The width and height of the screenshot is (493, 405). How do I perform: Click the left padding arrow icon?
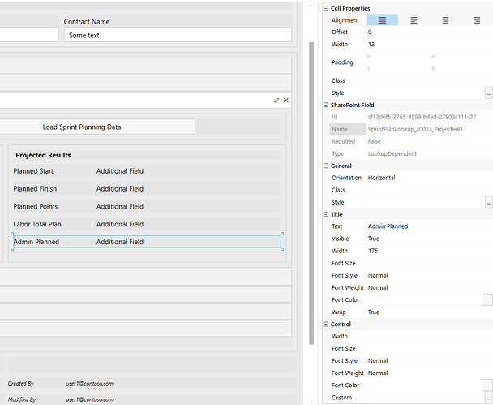point(369,56)
